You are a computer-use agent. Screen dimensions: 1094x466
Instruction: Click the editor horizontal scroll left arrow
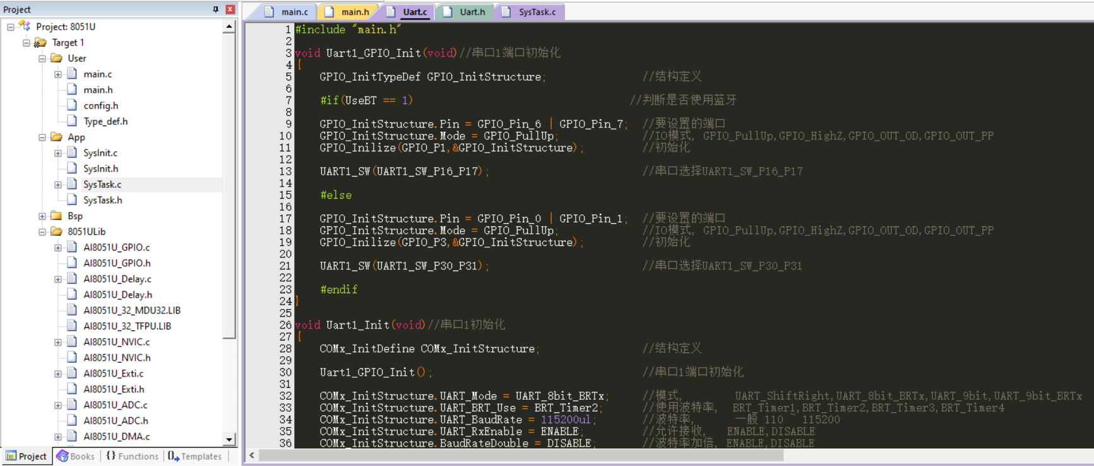pyautogui.click(x=252, y=455)
